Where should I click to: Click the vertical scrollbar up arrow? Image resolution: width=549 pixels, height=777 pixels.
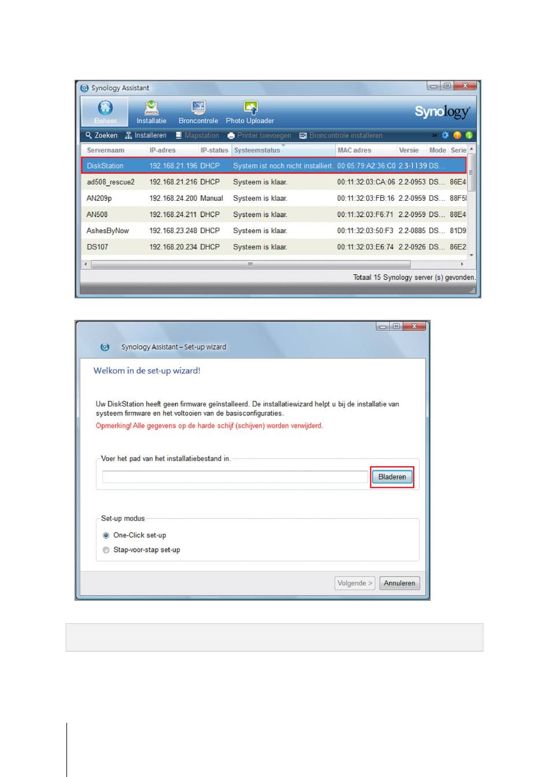(x=472, y=149)
